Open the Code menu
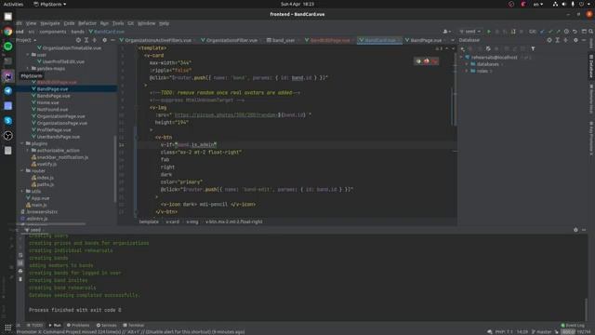The image size is (595, 335). pyautogui.click(x=69, y=23)
